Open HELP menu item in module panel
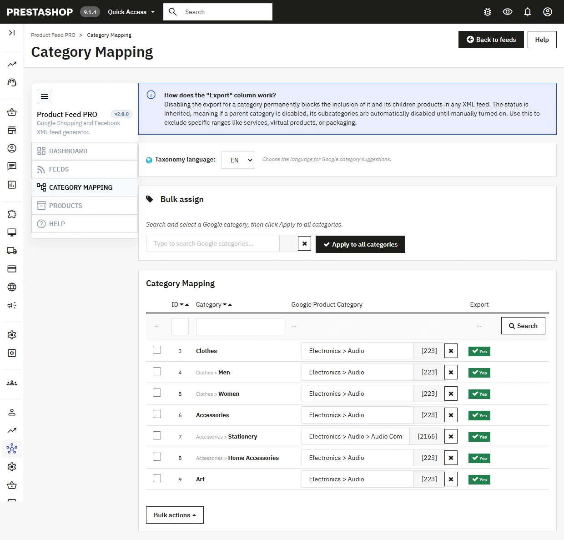The width and height of the screenshot is (564, 540). click(x=85, y=224)
